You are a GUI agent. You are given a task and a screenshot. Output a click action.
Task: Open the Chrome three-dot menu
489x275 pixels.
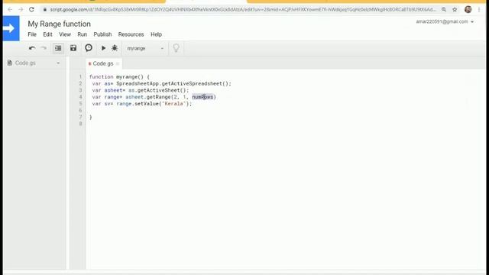coord(479,10)
